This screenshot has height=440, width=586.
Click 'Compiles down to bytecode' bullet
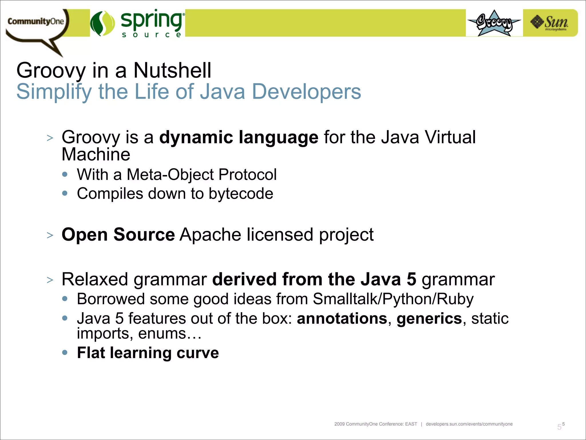pyautogui.click(x=175, y=194)
